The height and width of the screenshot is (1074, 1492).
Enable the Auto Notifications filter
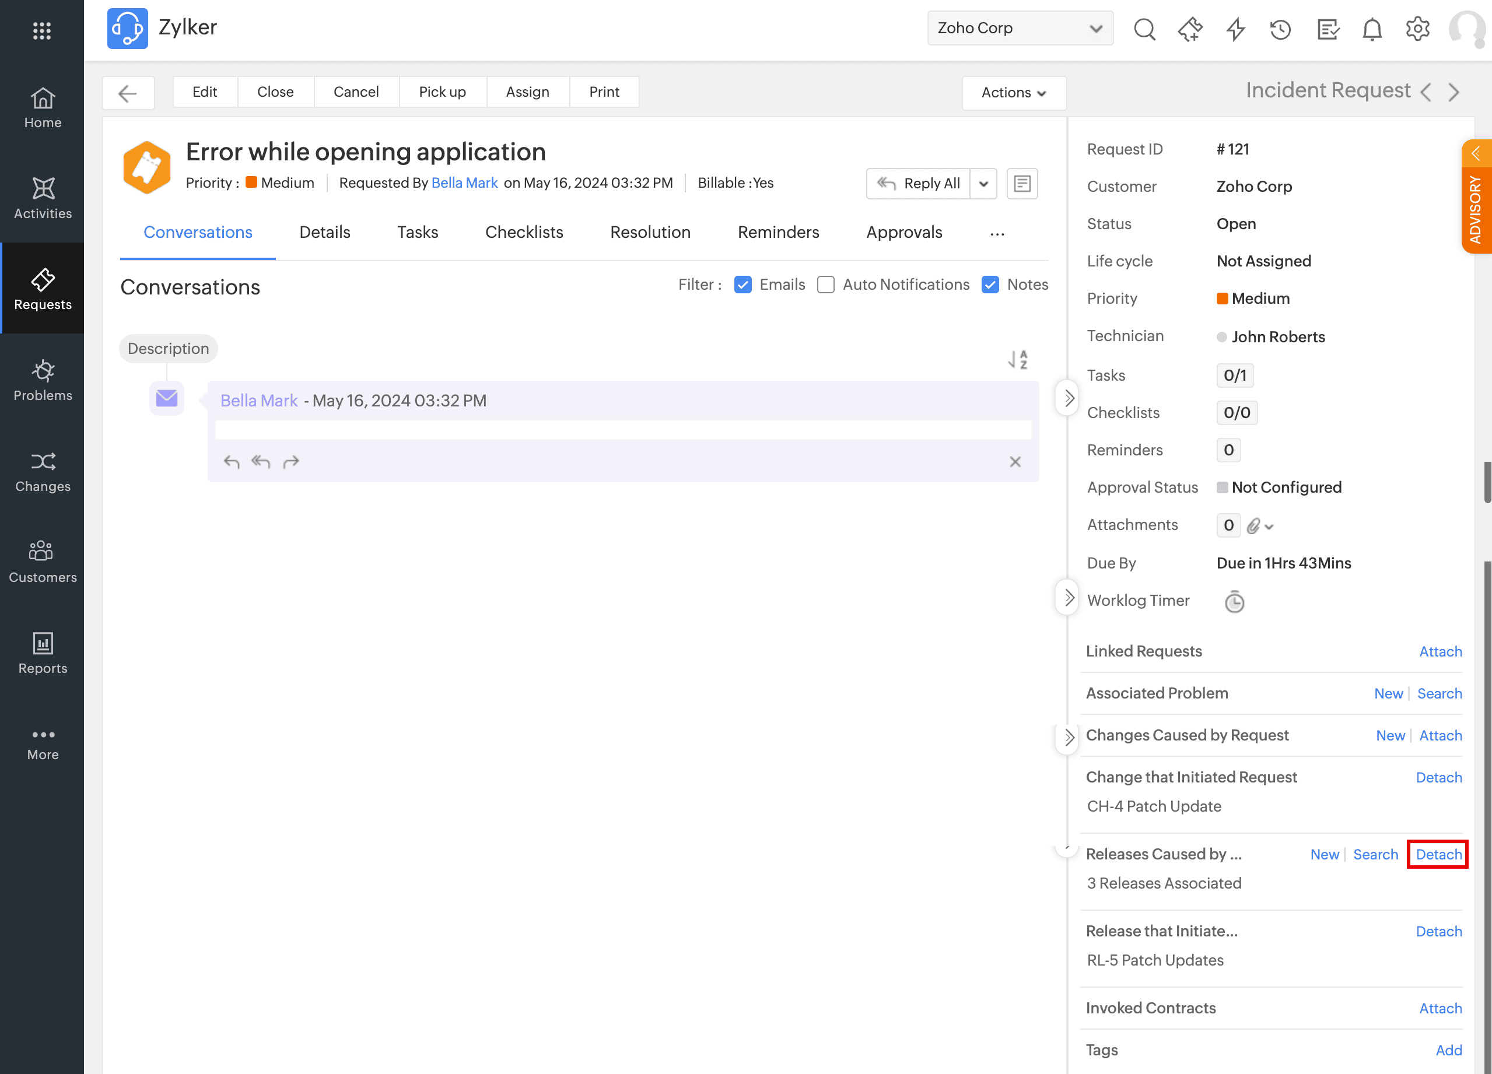point(825,285)
